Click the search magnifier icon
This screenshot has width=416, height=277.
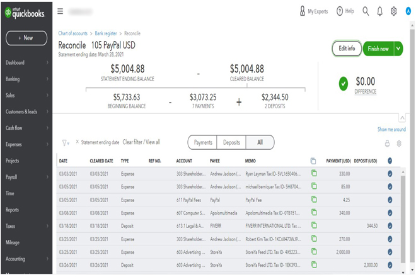(366, 11)
